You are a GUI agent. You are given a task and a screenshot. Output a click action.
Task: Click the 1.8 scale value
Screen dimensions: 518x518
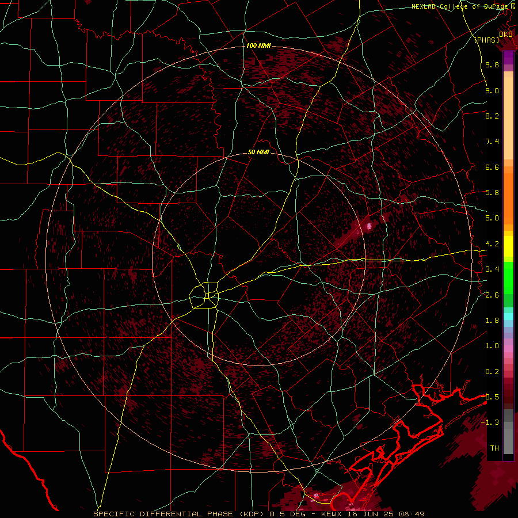tap(492, 321)
